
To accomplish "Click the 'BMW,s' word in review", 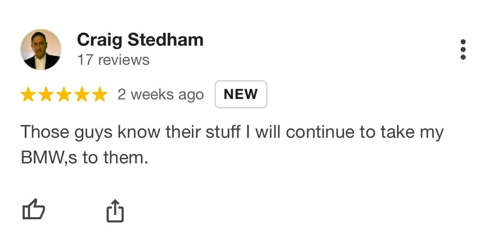I will [49, 157].
